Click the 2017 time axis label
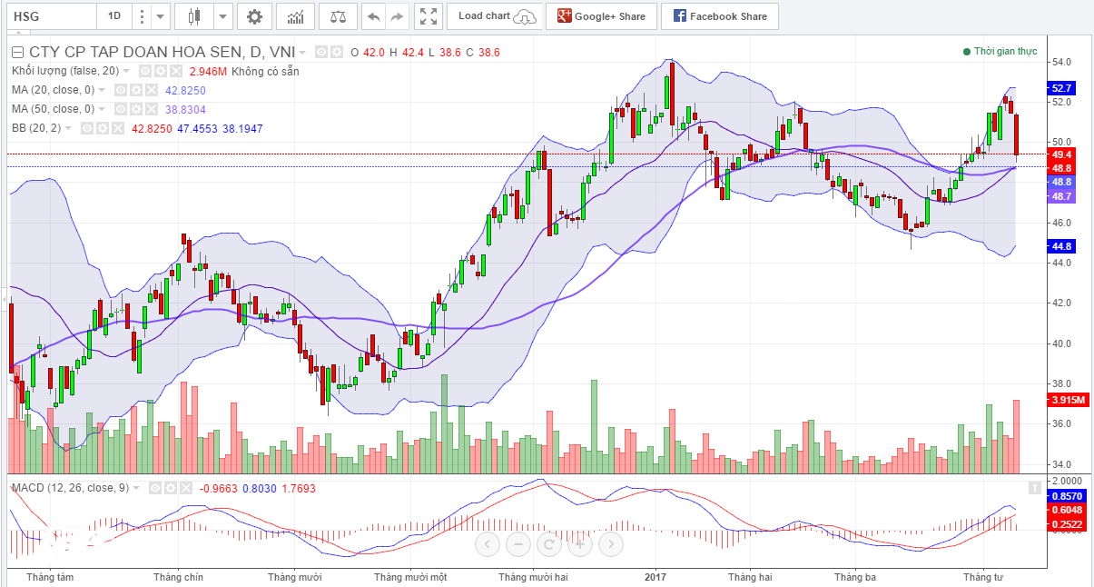 click(655, 577)
